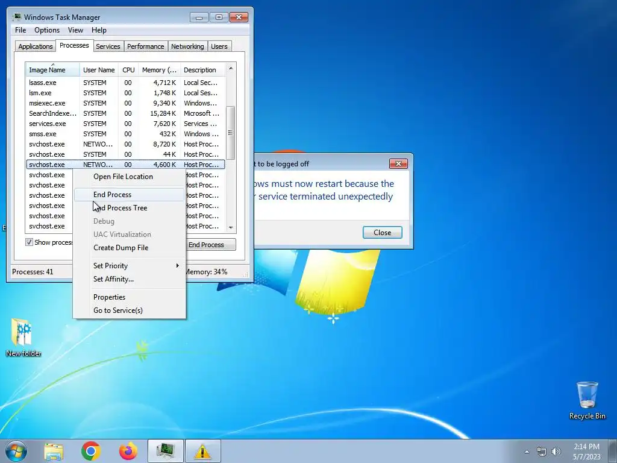Switch to Applications tab
Viewport: 617px width, 463px height.
coord(36,46)
